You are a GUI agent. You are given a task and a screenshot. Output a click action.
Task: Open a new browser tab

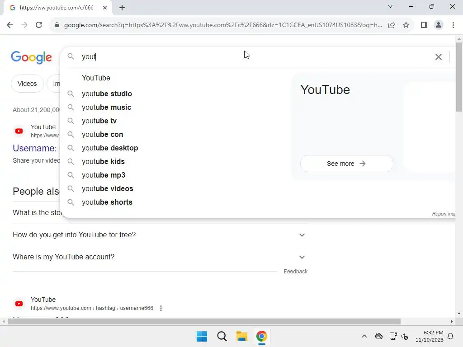(x=122, y=8)
